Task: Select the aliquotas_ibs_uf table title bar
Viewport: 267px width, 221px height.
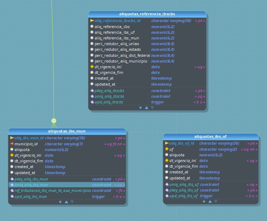Action: 211,136
